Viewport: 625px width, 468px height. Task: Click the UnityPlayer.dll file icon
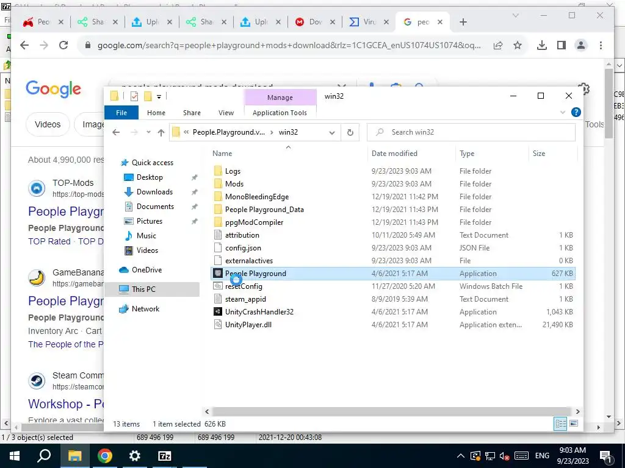pyautogui.click(x=218, y=324)
